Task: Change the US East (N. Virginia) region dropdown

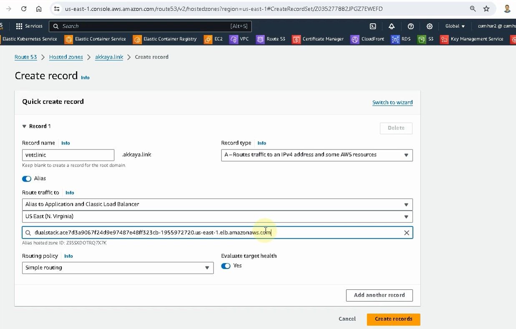Action: click(x=217, y=217)
